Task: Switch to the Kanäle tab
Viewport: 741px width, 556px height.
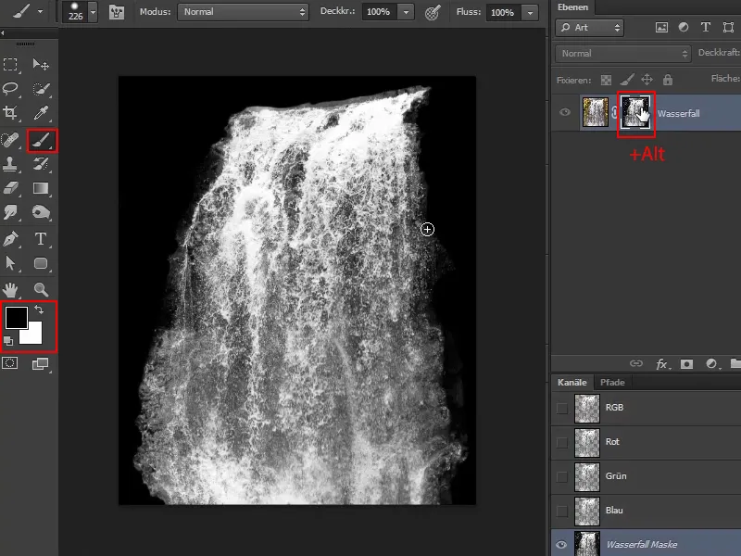Action: 571,383
